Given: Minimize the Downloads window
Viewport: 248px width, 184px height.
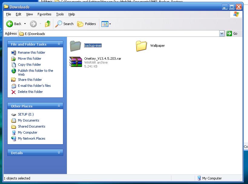Looking at the screenshot, I should click(225, 7).
